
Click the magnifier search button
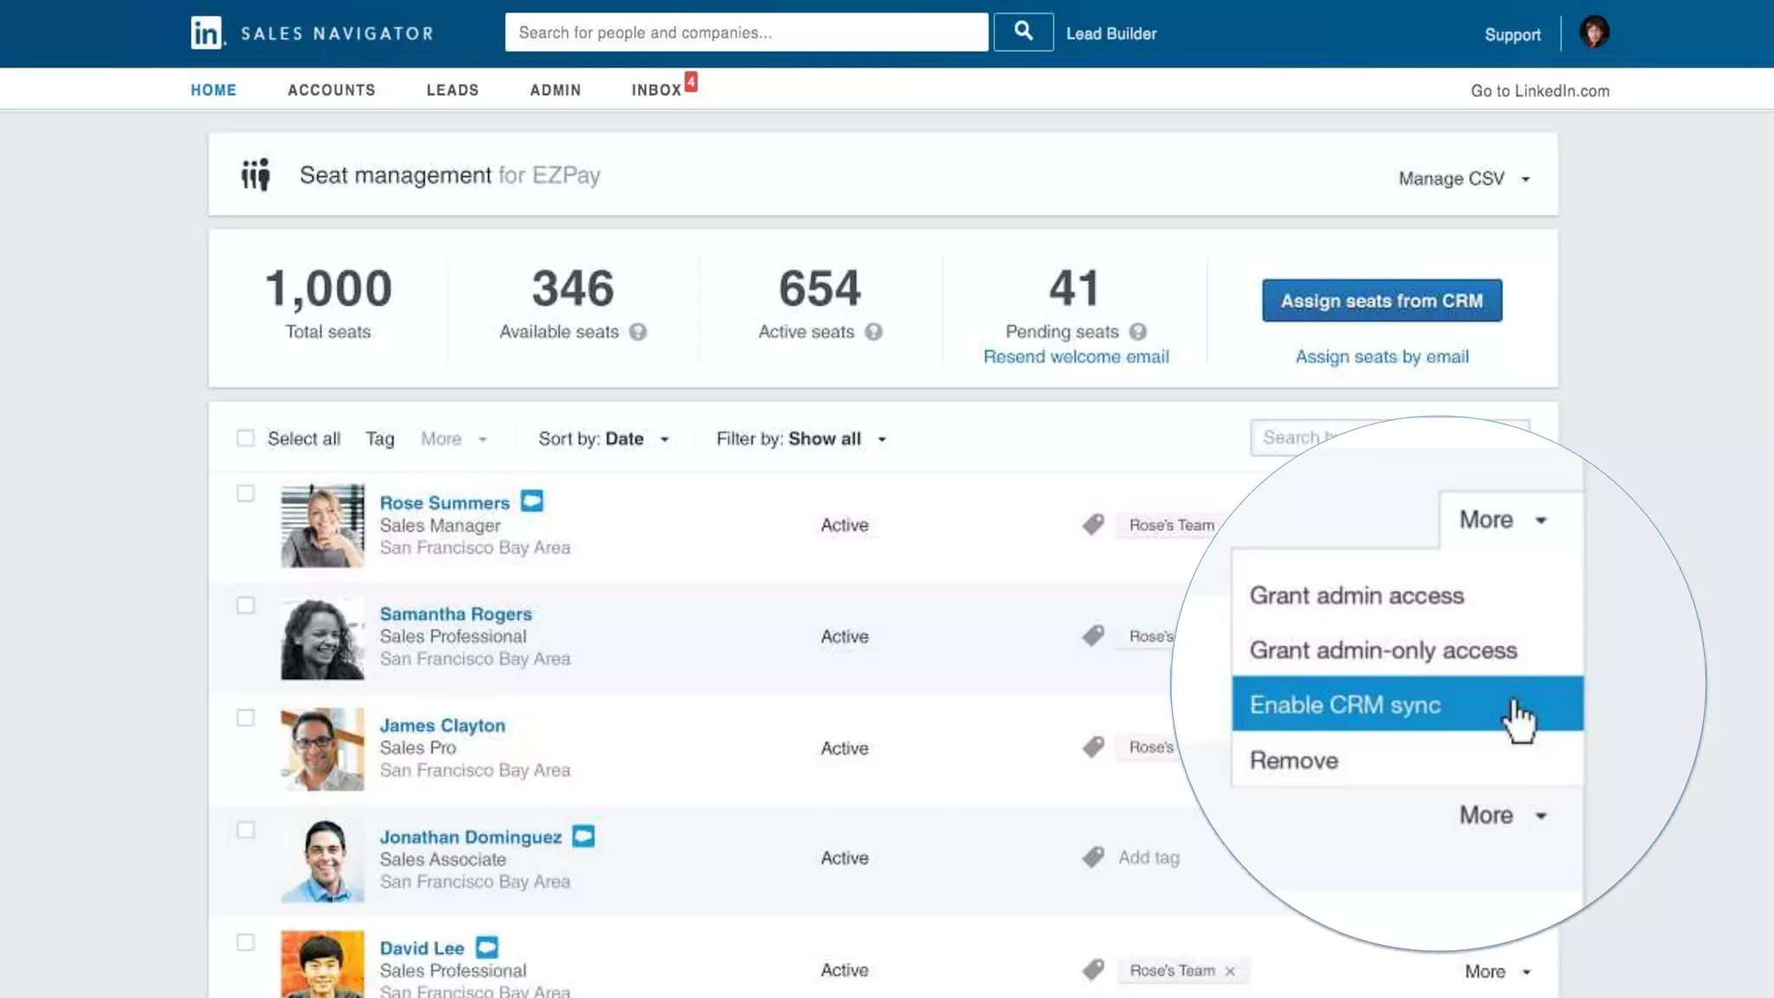(x=1023, y=33)
